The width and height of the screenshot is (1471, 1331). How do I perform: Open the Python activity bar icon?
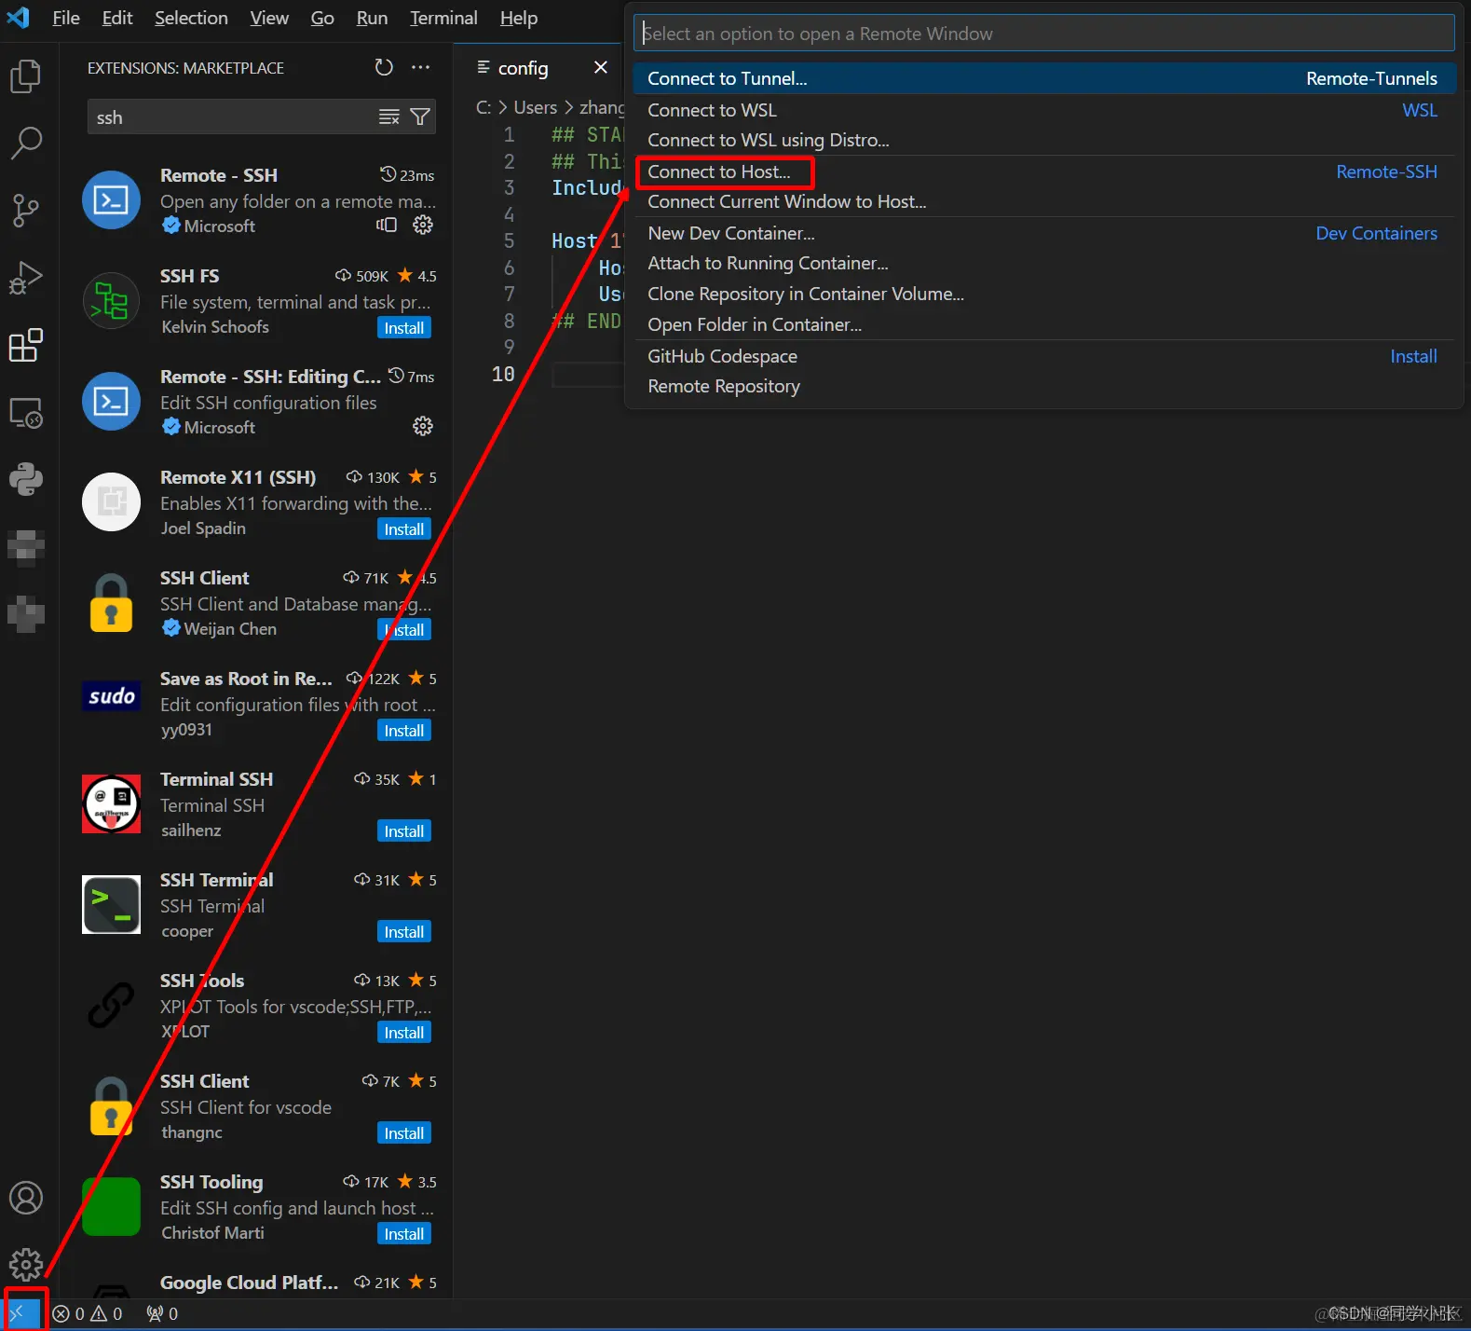(26, 479)
